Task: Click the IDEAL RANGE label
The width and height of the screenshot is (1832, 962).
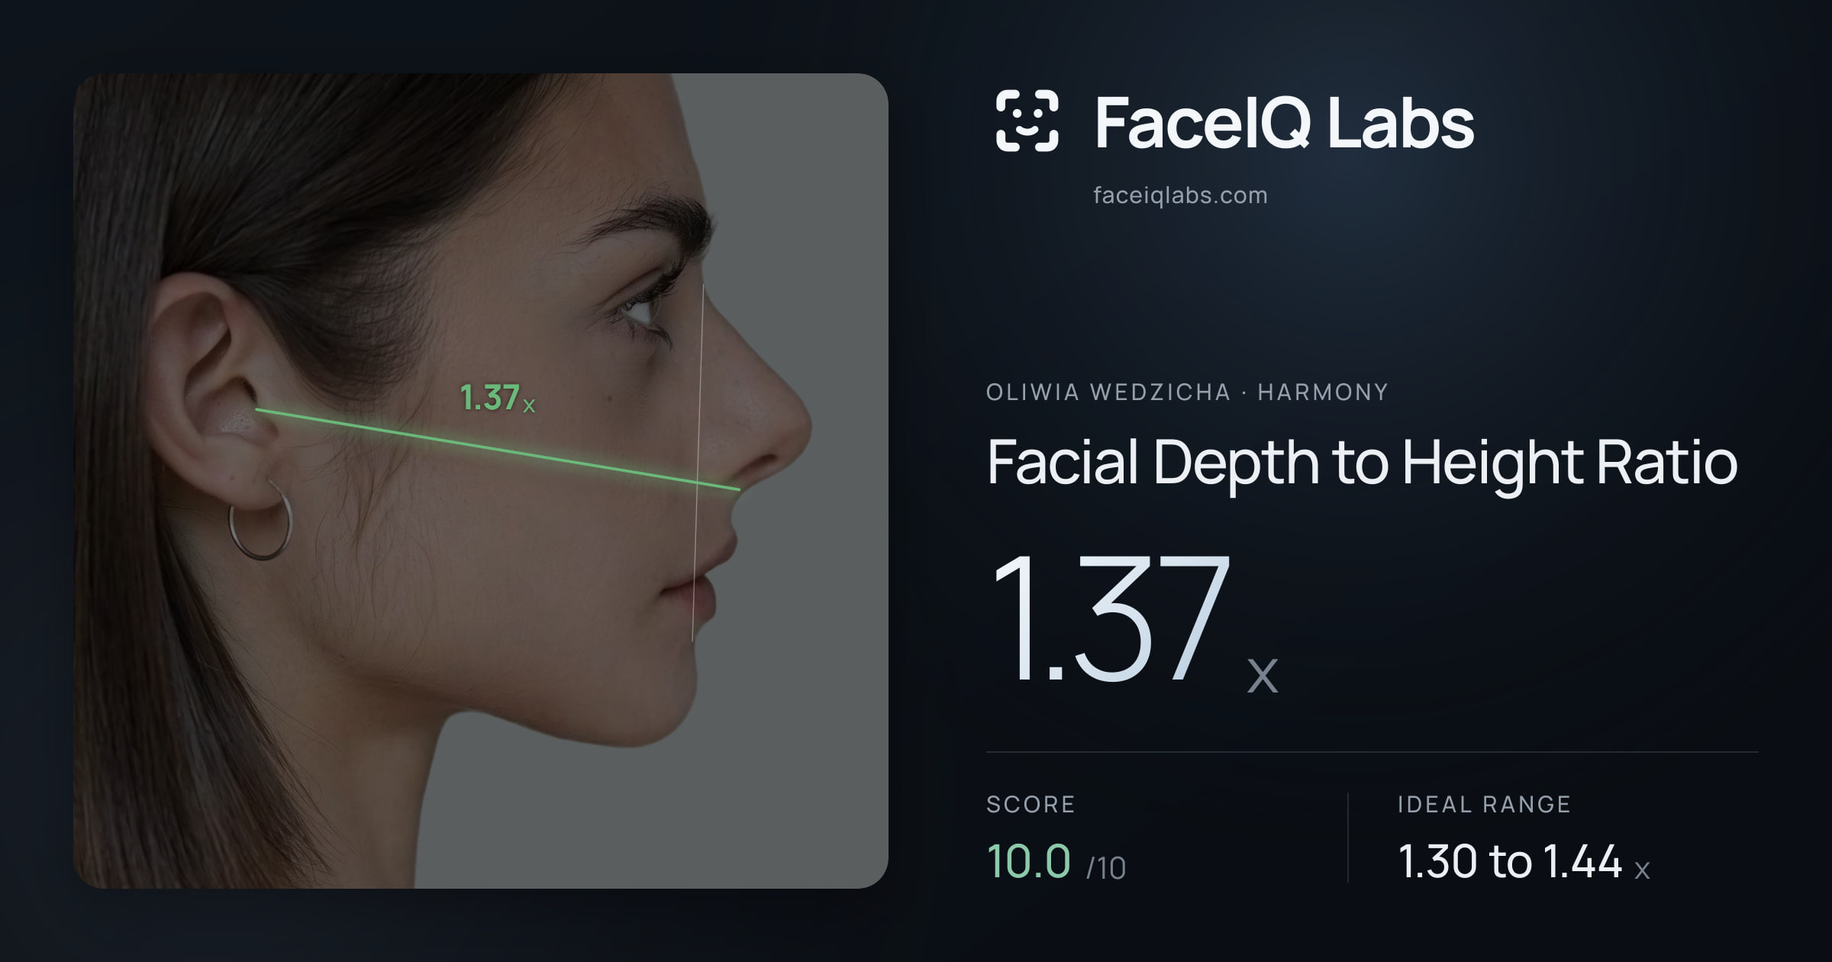Action: [x=1484, y=804]
